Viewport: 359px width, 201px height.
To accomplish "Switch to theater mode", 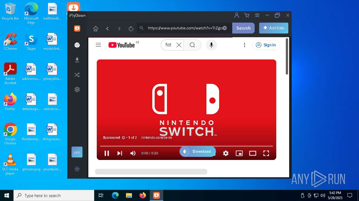I will (x=253, y=153).
